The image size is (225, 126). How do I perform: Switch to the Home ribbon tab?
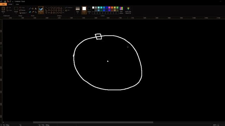pos(10,4)
